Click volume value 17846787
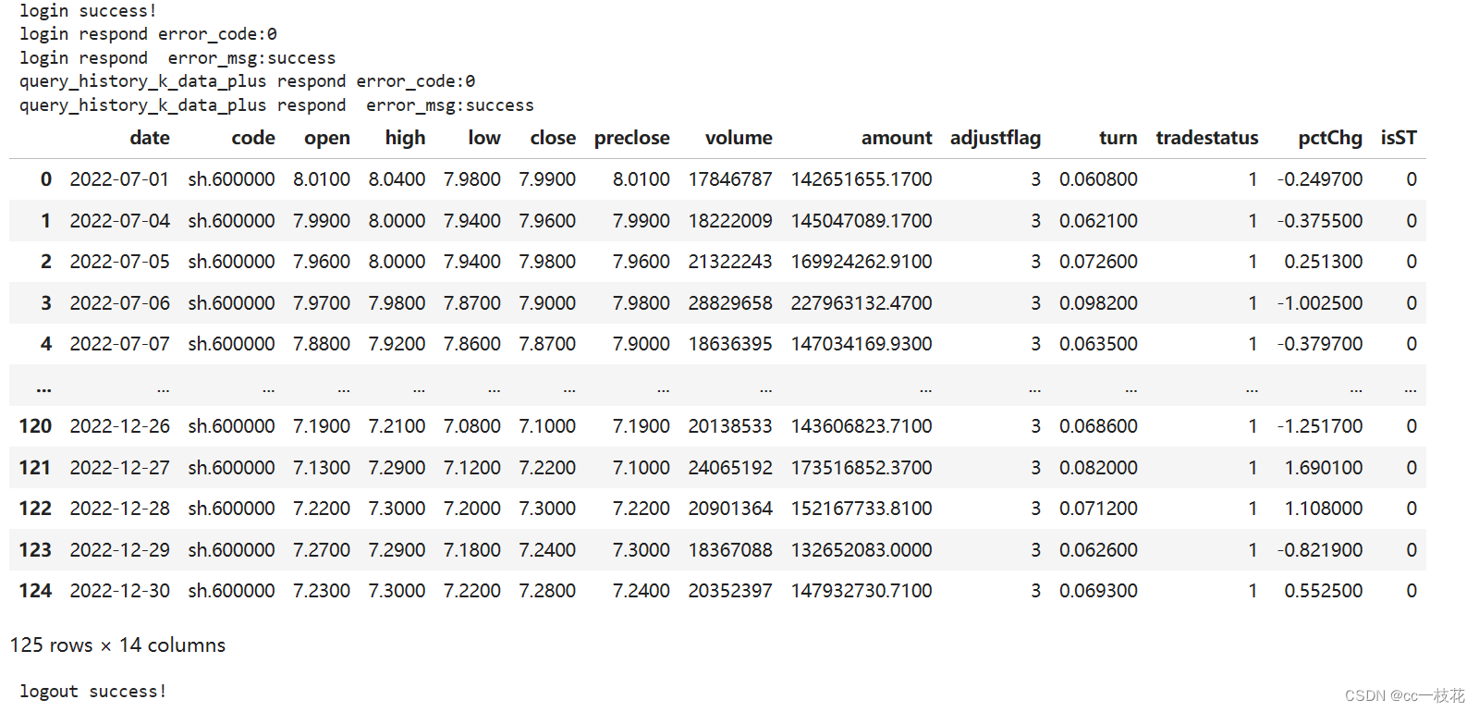 coord(730,179)
